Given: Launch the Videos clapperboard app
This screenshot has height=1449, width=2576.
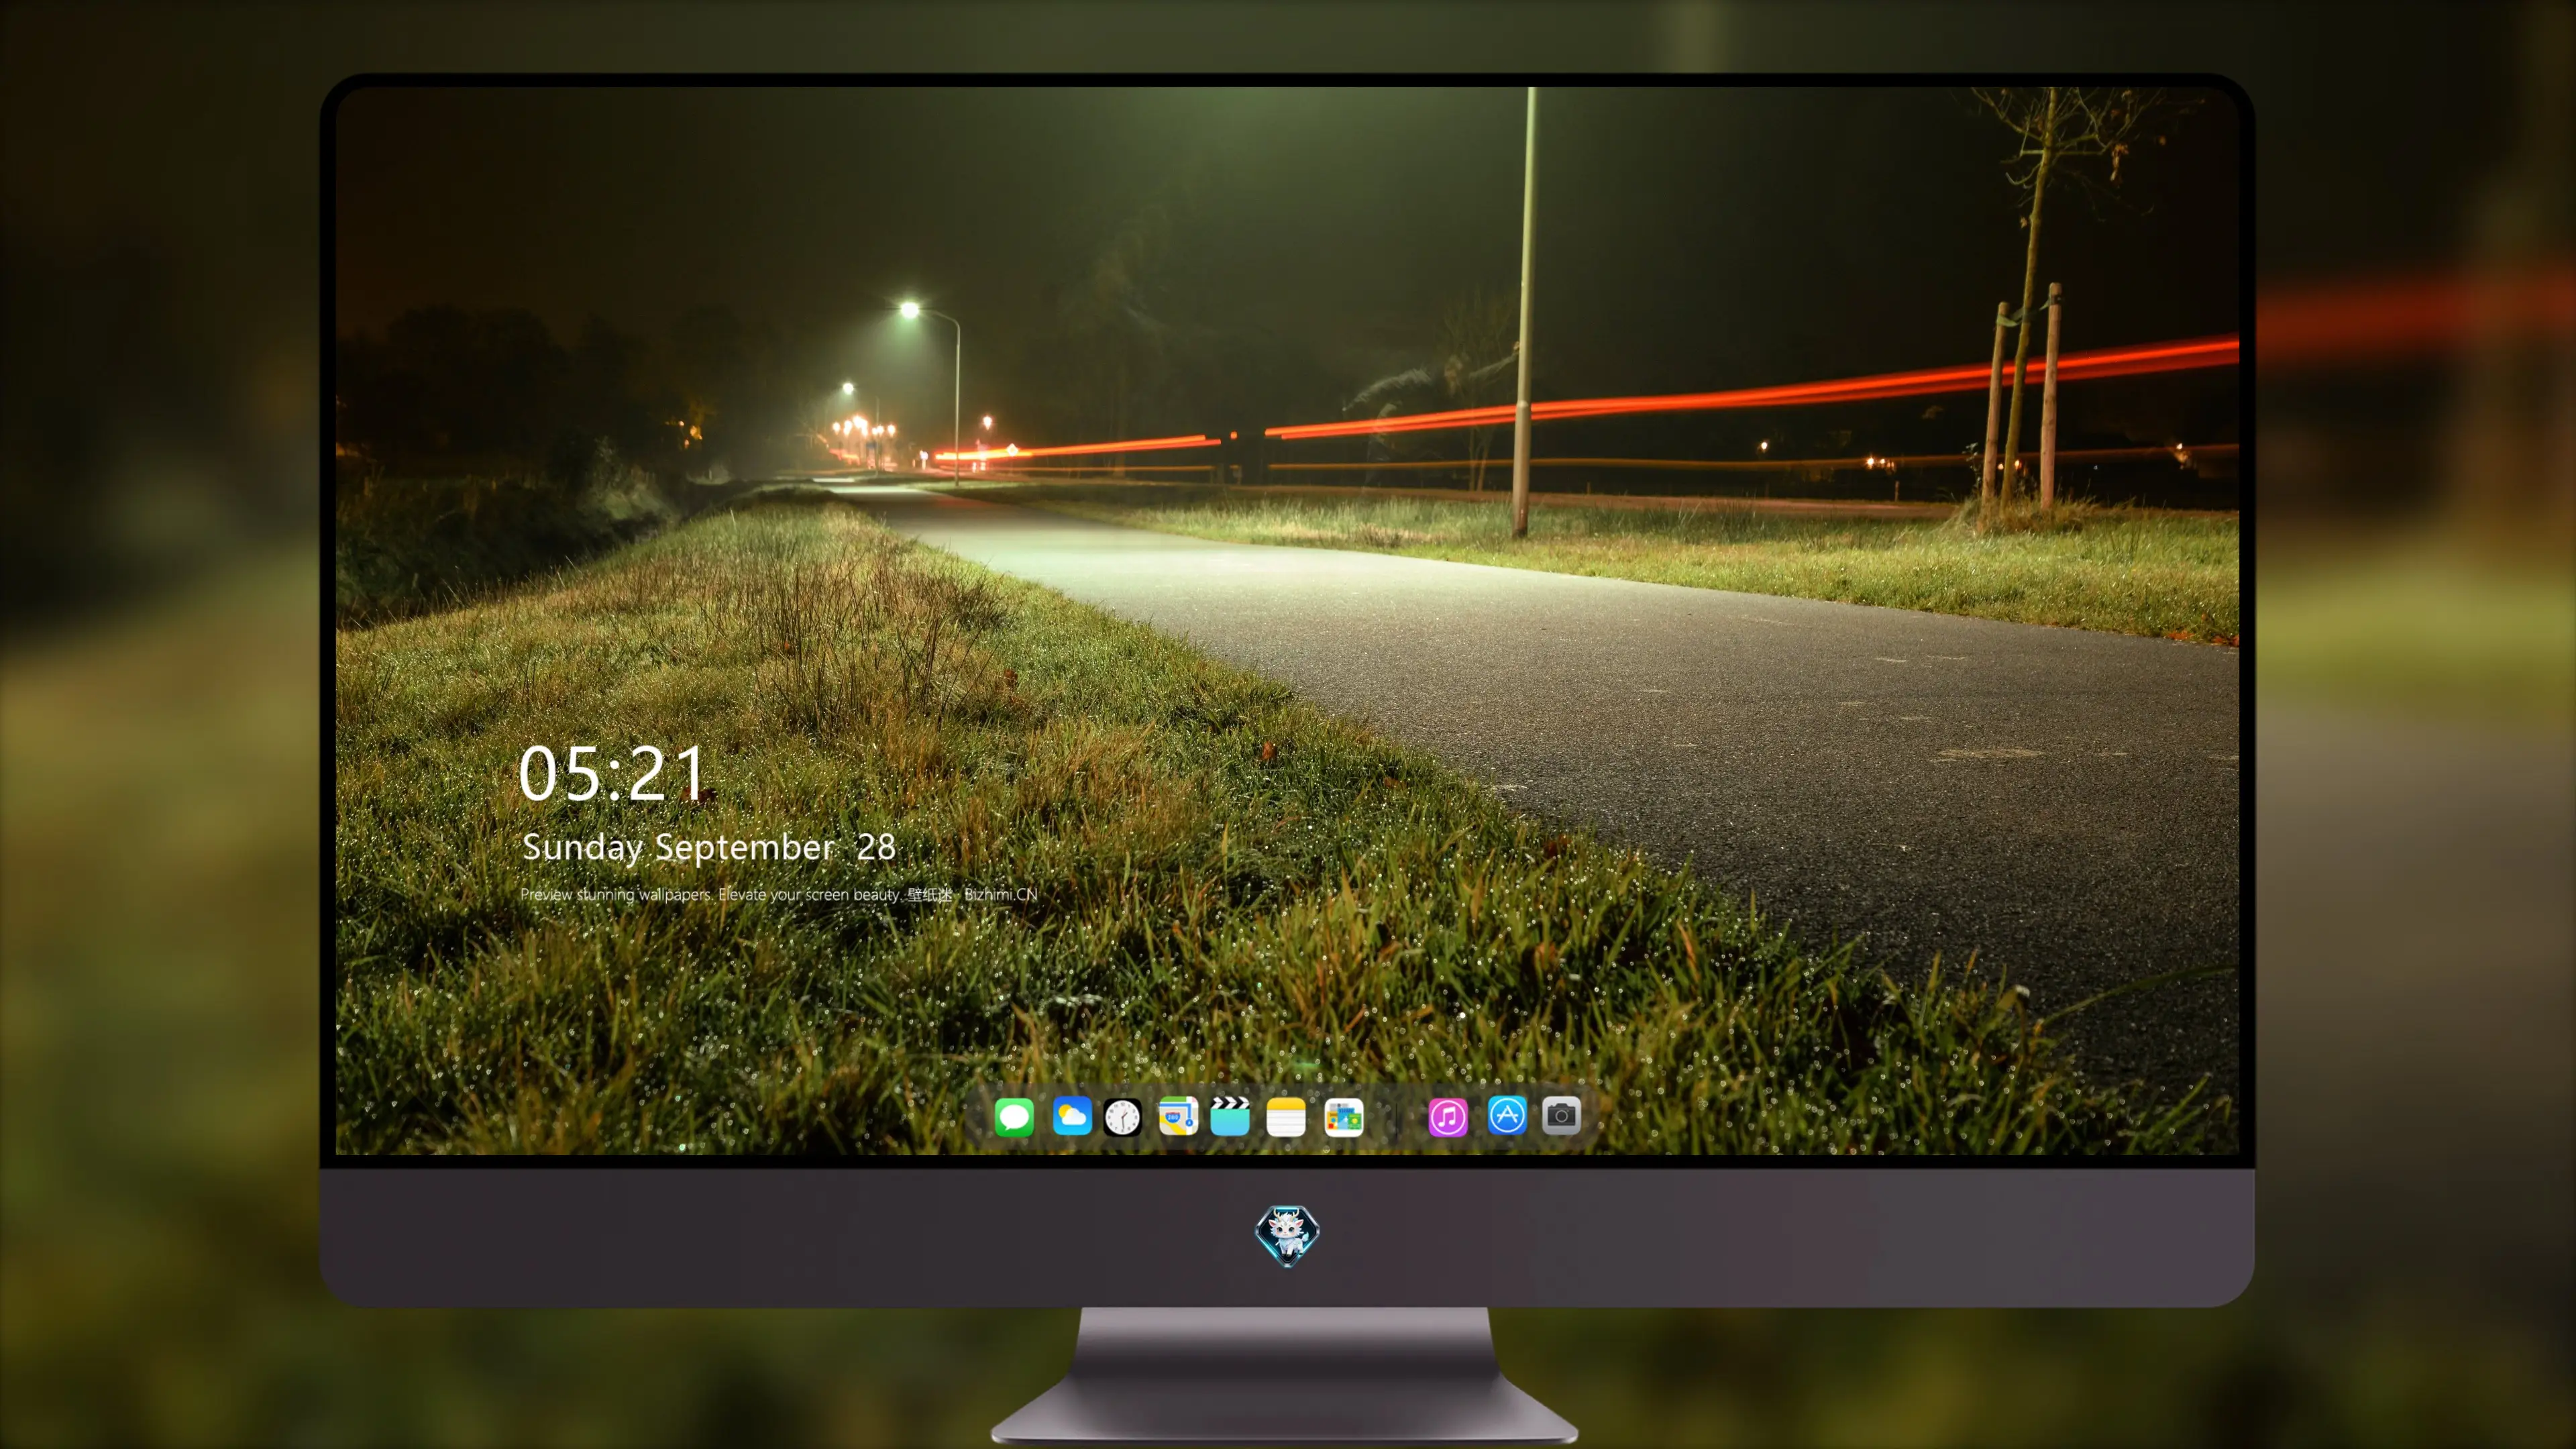Looking at the screenshot, I should pyautogui.click(x=1230, y=1116).
